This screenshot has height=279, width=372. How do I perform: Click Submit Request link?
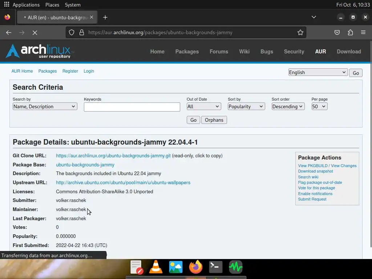312,199
